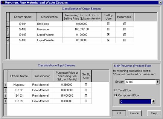Click S-102 Raw Material classification cell
The width and height of the screenshot is (163, 119).
(x=42, y=90)
